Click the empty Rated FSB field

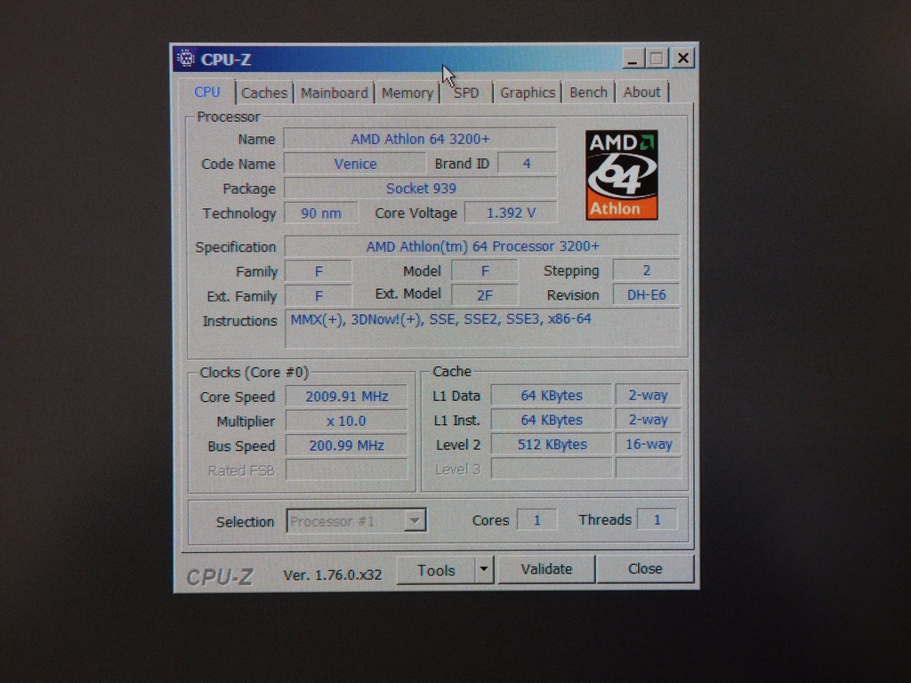(347, 470)
